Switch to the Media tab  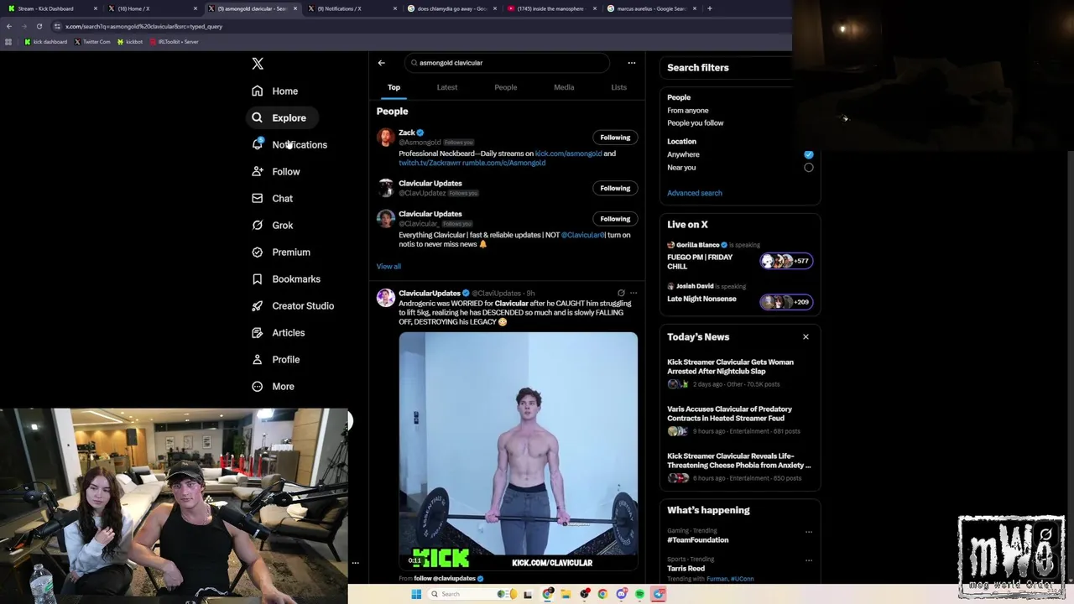coord(564,87)
